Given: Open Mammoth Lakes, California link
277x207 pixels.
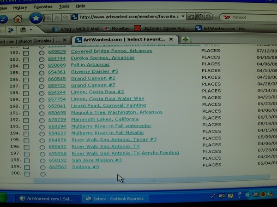Looking at the screenshot, I should (105, 119).
